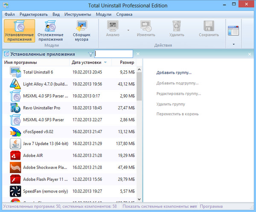
Task: Click the Light Alloy 4.7.0 program name
Action: pyautogui.click(x=45, y=84)
